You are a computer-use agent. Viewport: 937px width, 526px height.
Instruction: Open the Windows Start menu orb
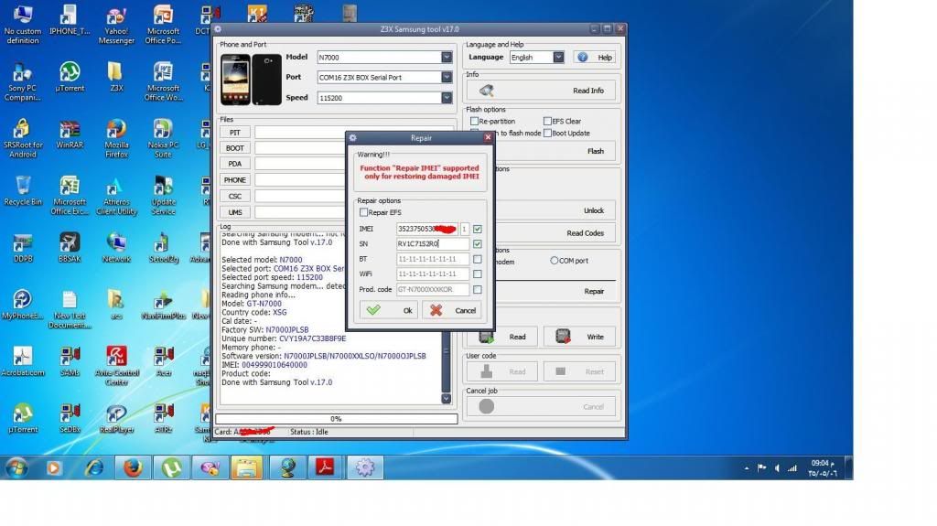16,467
